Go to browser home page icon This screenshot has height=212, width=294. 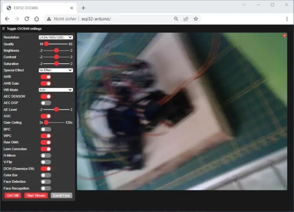coord(36,19)
